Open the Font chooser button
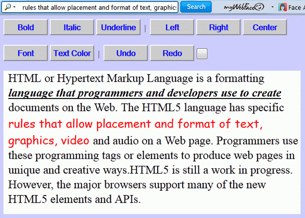The image size is (305, 218). pos(26,53)
